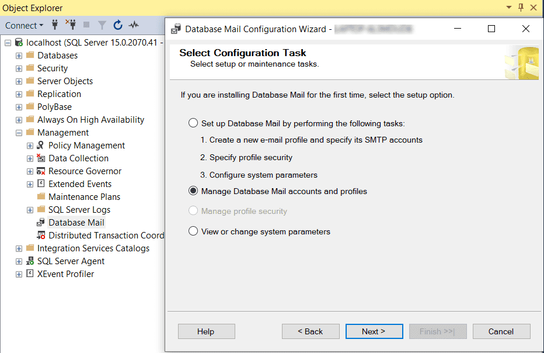Expand the SQL Server Logs node
This screenshot has width=544, height=353.
[30, 210]
